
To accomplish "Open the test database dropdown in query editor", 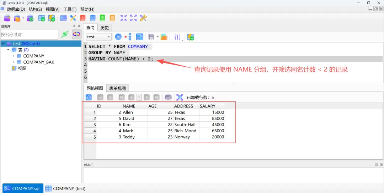I will (99, 37).
